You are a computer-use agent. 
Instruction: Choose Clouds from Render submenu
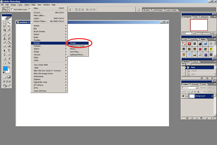pos(78,43)
